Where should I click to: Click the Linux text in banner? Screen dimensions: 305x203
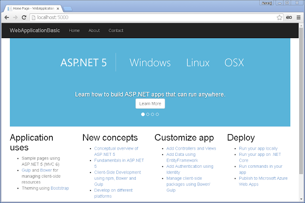click(x=198, y=62)
